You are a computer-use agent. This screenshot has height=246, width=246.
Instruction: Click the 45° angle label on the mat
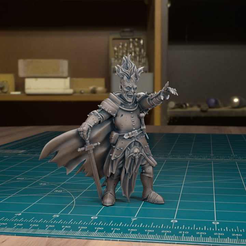pyautogui.click(x=43, y=183)
